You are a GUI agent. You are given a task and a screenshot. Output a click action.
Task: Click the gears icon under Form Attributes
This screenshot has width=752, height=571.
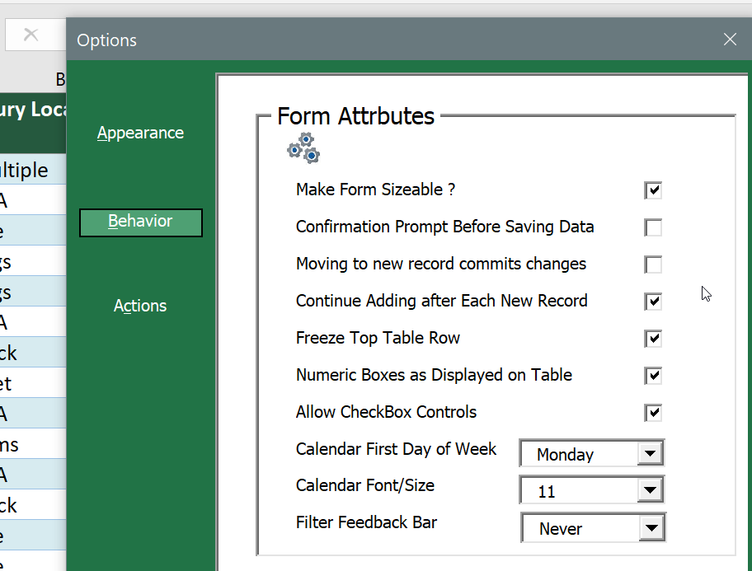(x=303, y=147)
